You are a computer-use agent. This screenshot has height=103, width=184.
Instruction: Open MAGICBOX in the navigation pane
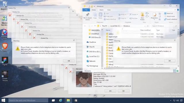94,30
